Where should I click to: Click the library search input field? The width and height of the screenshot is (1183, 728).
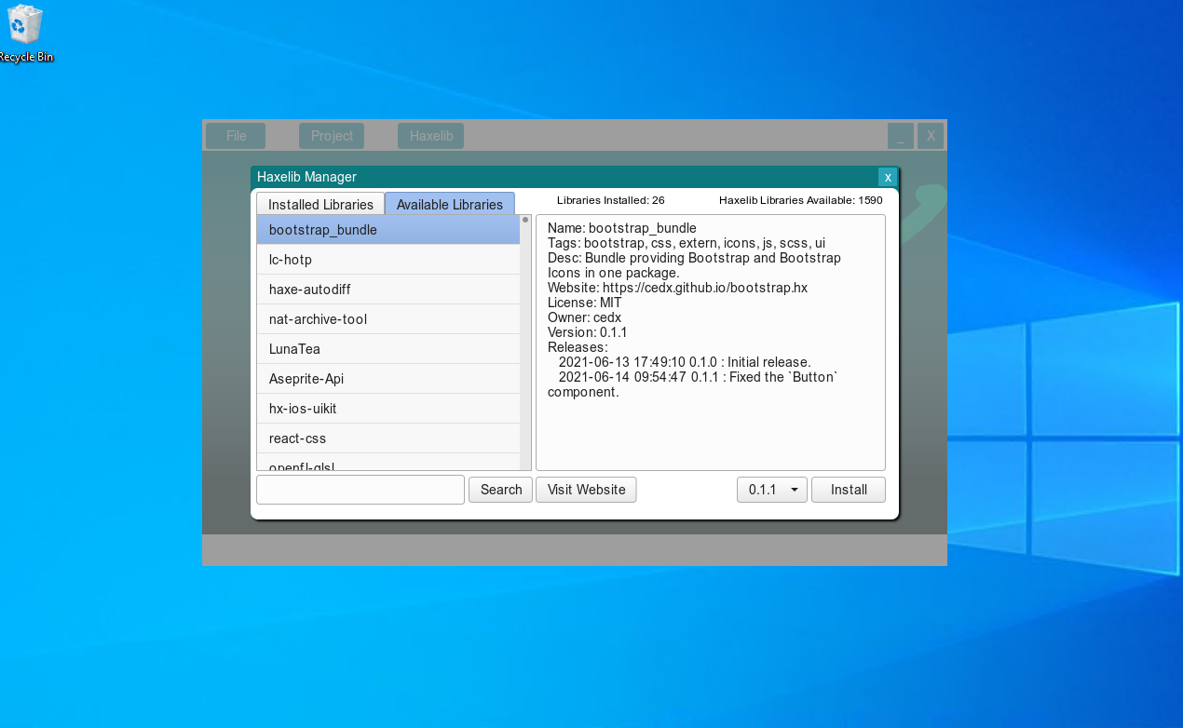(x=360, y=490)
